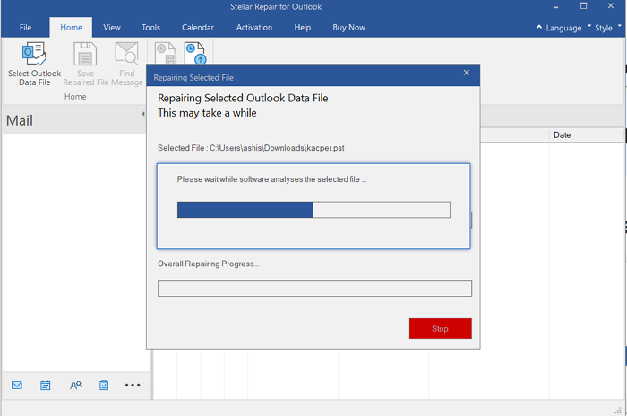This screenshot has width=627, height=416.
Task: Maximize the Stellar Repair window
Action: [583, 6]
